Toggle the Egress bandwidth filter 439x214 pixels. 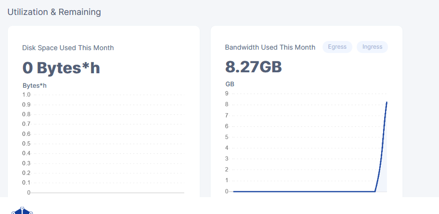click(337, 47)
